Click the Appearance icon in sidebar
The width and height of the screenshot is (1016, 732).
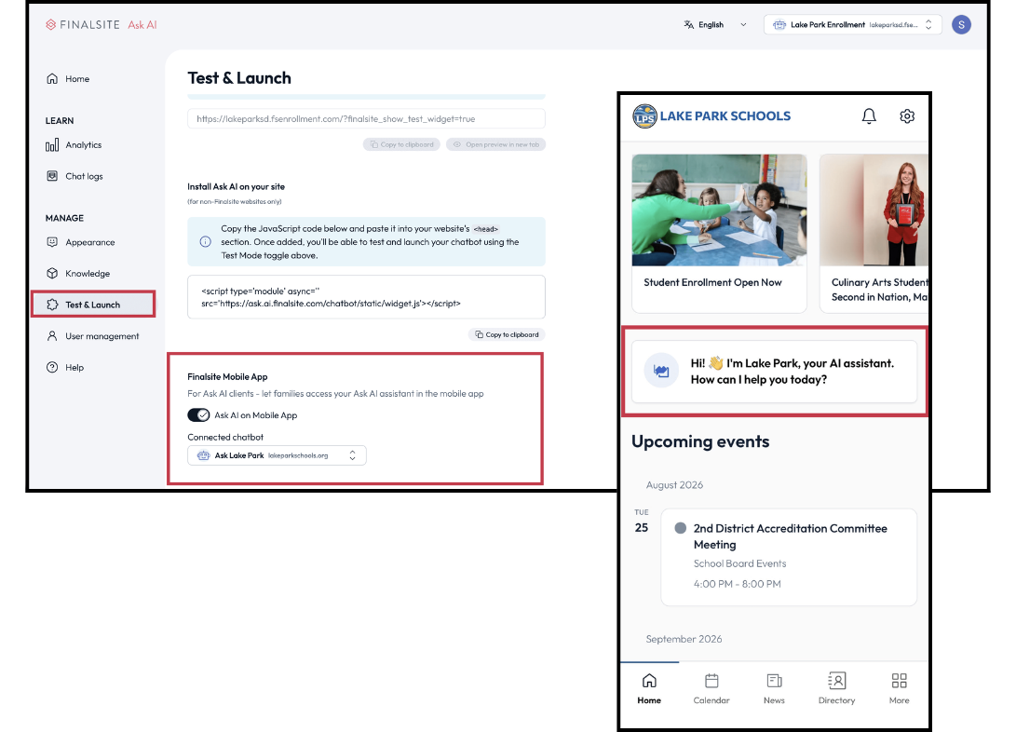[x=52, y=242]
